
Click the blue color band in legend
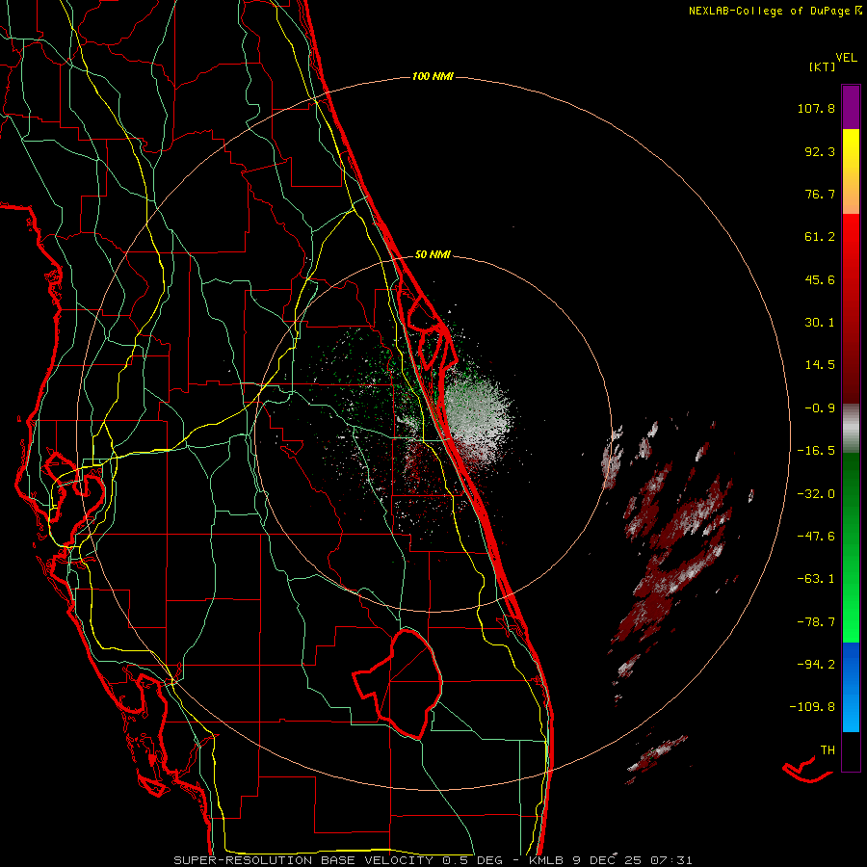click(x=851, y=687)
